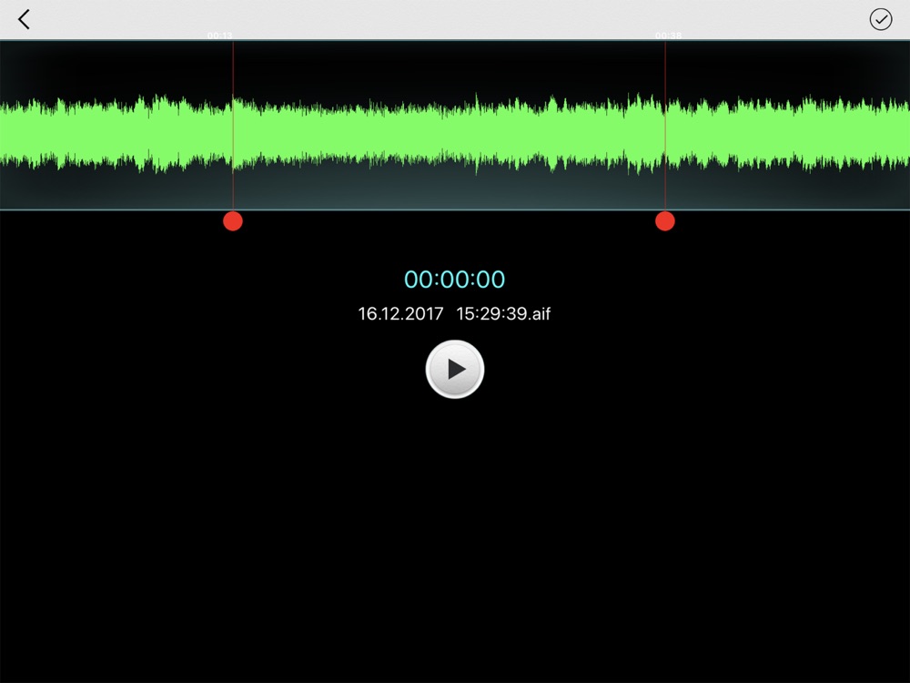
Task: Click the 00:13 start marker label
Action: pyautogui.click(x=220, y=36)
